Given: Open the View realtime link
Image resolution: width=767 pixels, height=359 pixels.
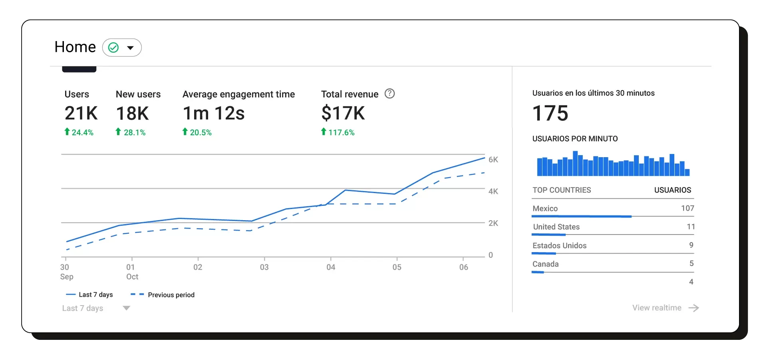Looking at the screenshot, I should pyautogui.click(x=656, y=308).
